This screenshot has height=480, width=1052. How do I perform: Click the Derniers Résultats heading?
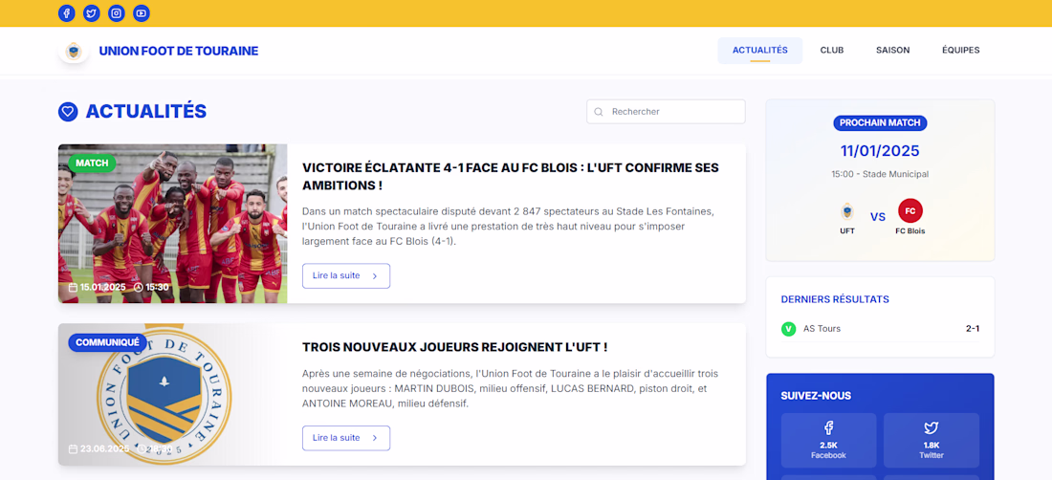(835, 299)
